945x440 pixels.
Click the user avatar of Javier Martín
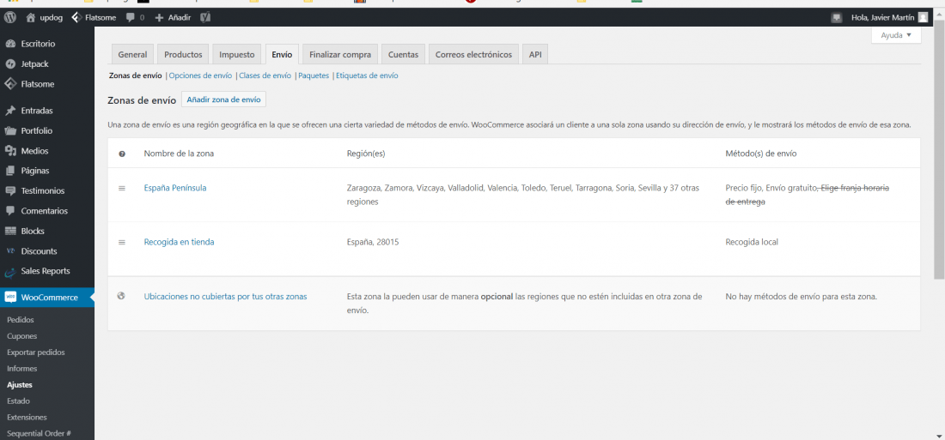[x=923, y=17]
